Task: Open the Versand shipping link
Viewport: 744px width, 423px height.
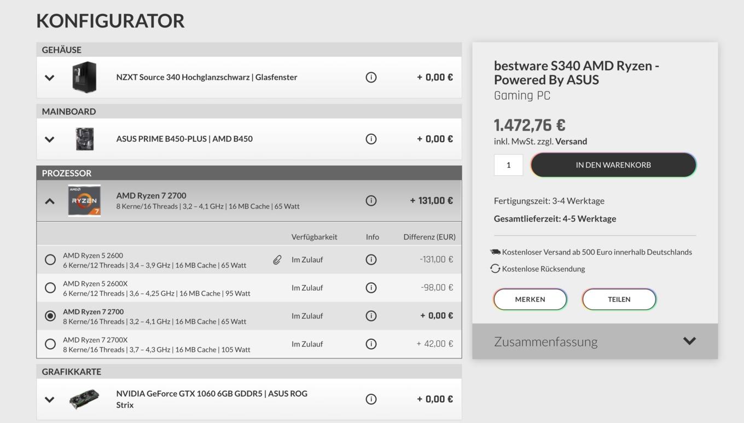Action: point(571,141)
